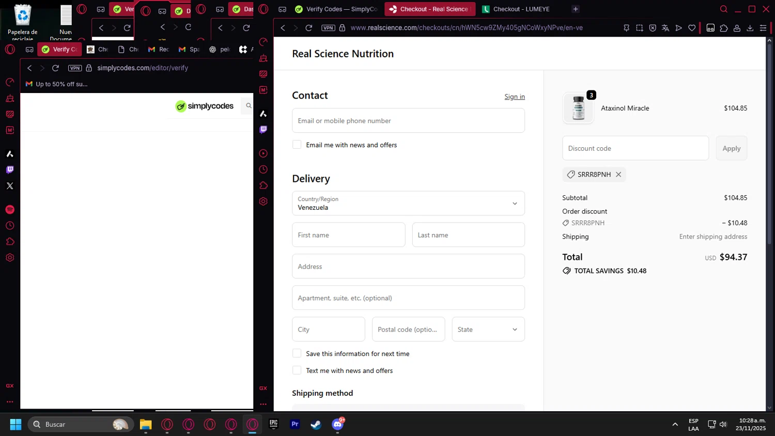The width and height of the screenshot is (775, 436).
Task: Click the Sign in link
Action: click(x=515, y=97)
